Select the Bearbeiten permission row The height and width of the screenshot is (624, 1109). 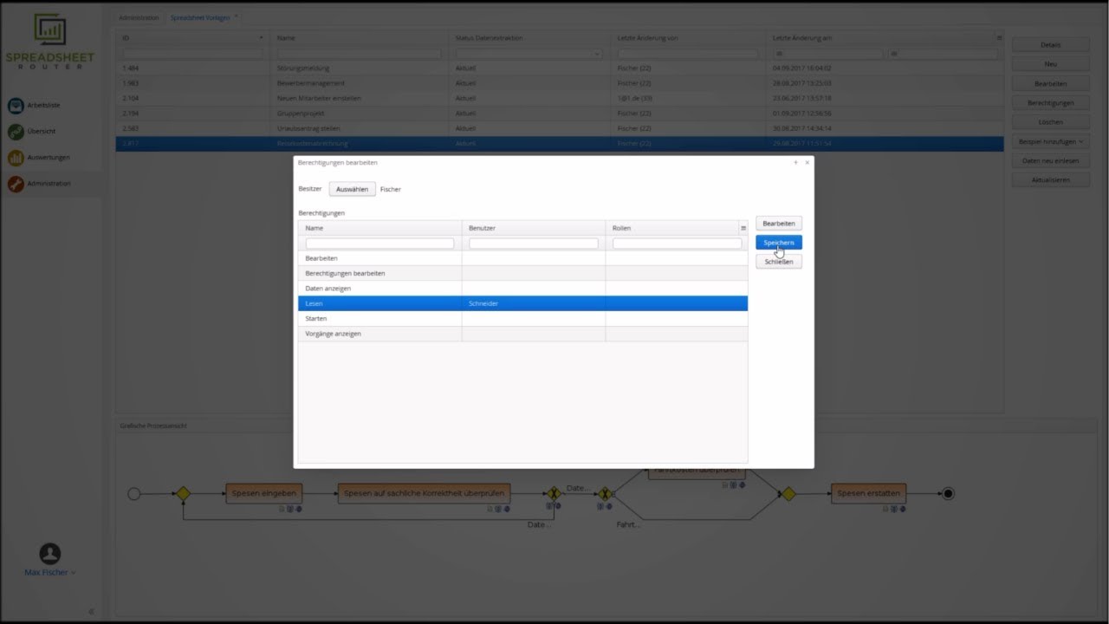[x=522, y=258]
